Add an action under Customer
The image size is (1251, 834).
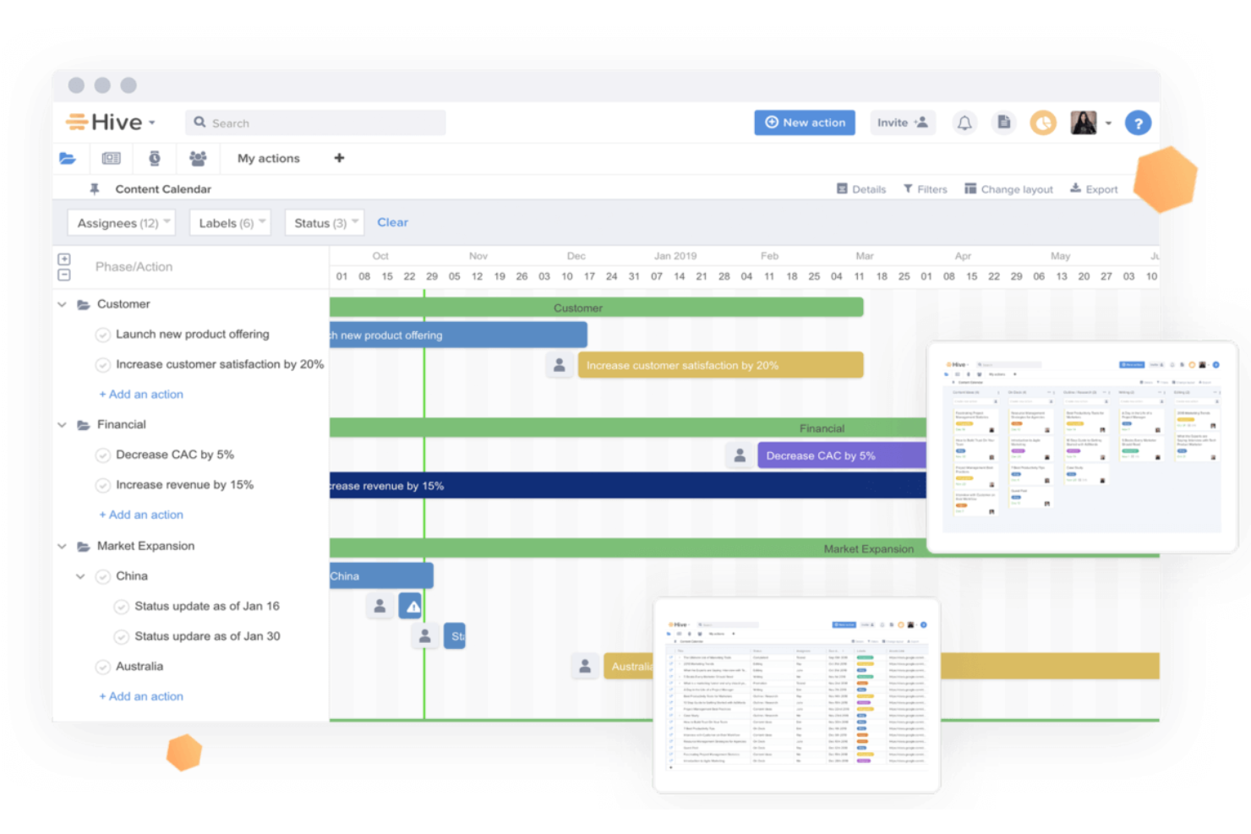[141, 395]
